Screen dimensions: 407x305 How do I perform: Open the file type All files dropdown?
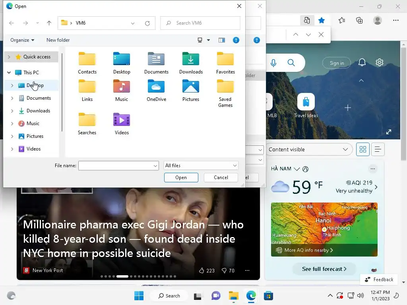(x=201, y=166)
